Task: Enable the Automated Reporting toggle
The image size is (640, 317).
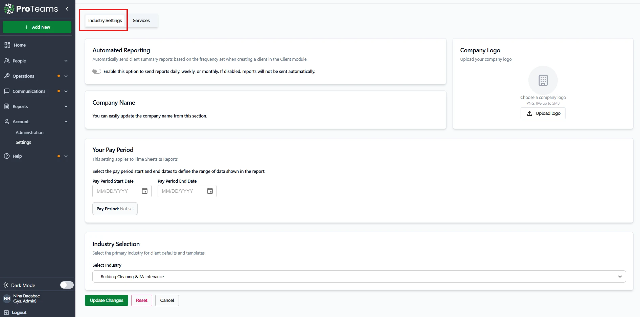Action: pos(97,71)
